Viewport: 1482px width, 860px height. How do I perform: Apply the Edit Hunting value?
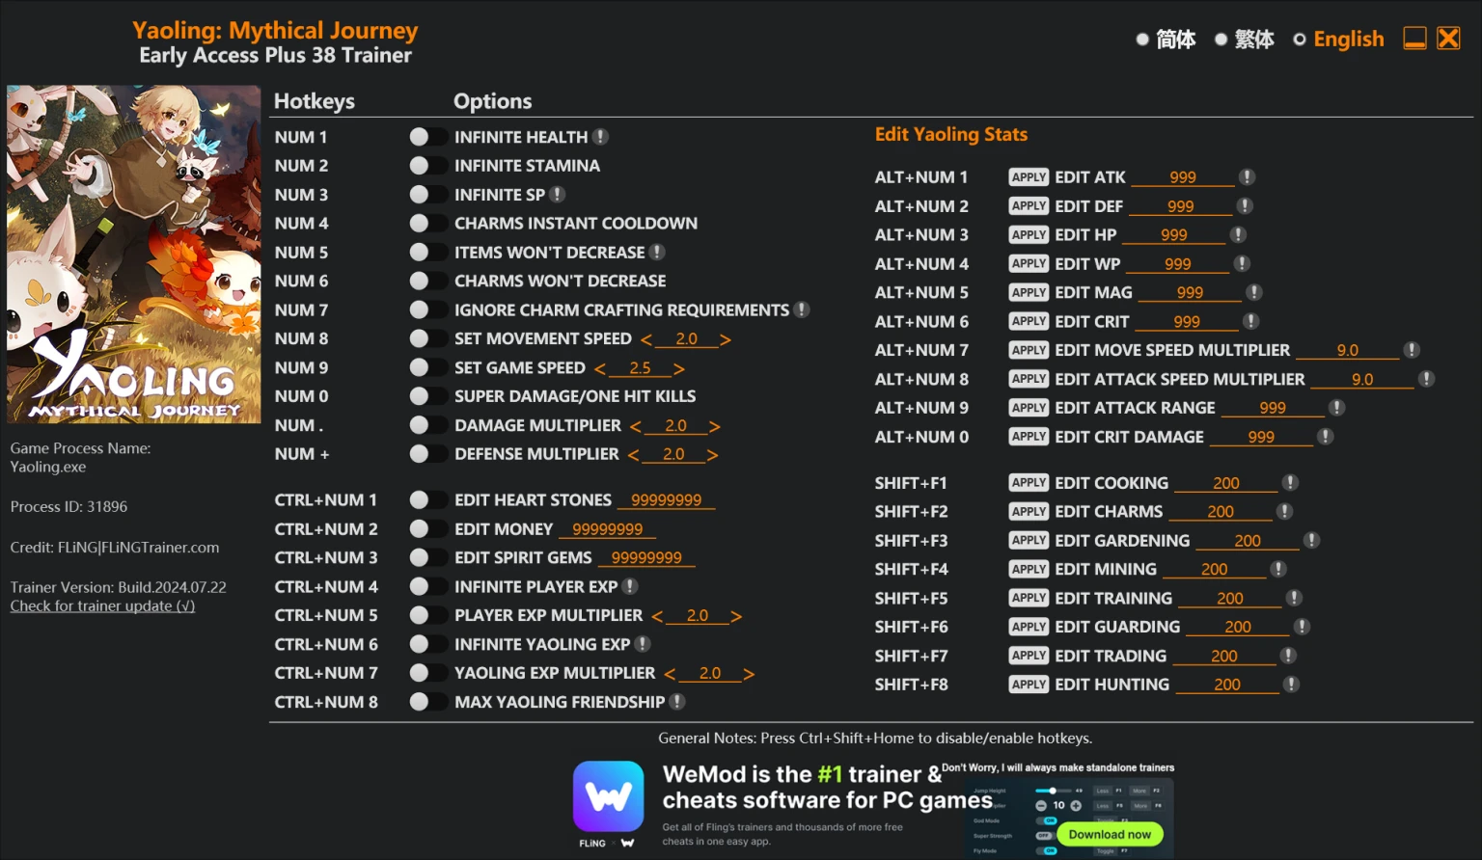click(1029, 685)
